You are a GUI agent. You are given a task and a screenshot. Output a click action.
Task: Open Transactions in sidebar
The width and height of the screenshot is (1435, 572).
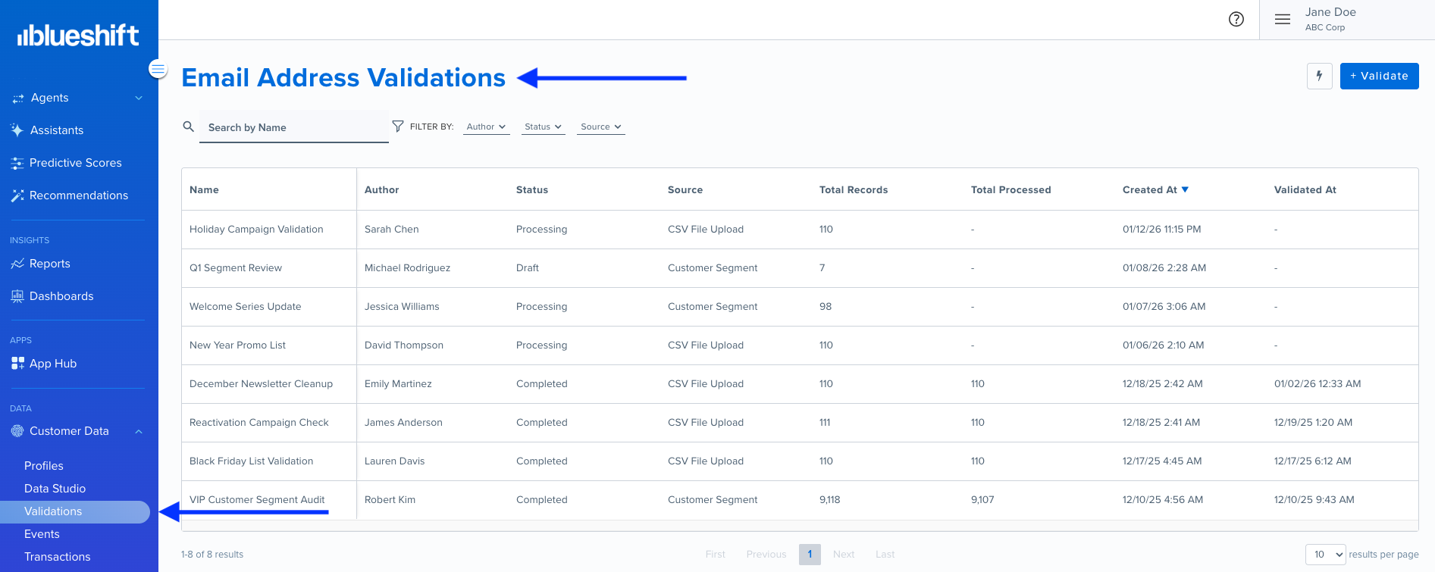(x=57, y=557)
